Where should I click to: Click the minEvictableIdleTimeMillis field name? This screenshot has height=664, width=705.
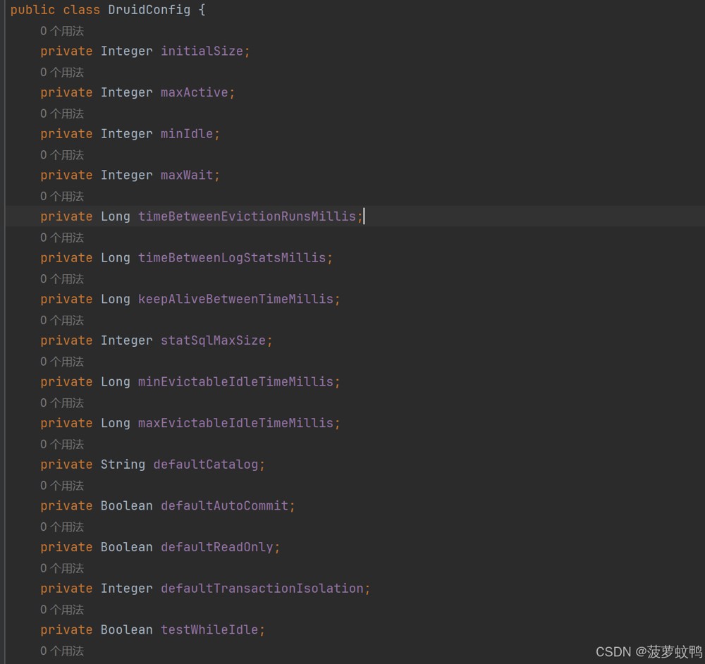point(235,382)
